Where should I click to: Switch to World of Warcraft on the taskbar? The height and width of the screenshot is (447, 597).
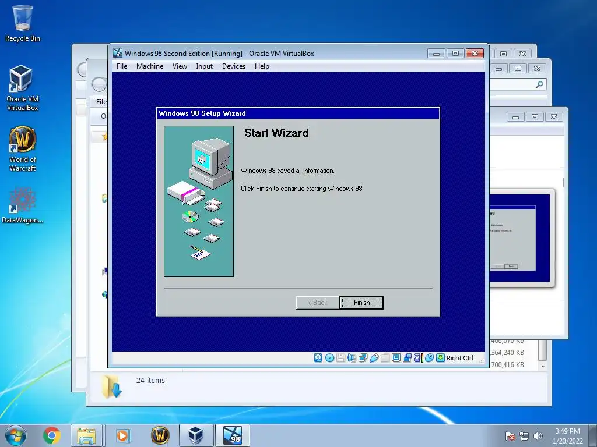pos(160,435)
